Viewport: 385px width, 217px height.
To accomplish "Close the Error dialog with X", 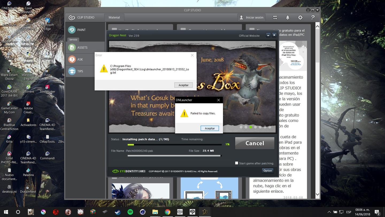I will click(192, 55).
